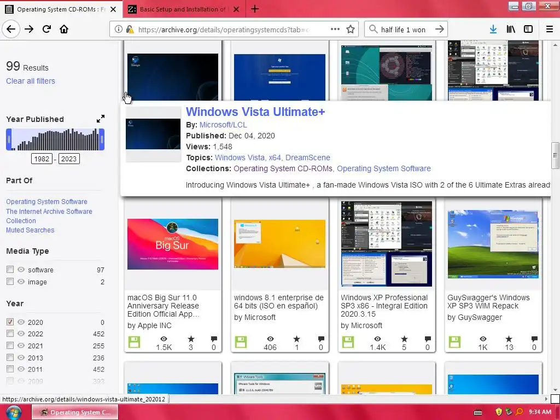Show site information icon in address bar
Image resolution: width=560 pixels, height=420 pixels.
click(119, 30)
